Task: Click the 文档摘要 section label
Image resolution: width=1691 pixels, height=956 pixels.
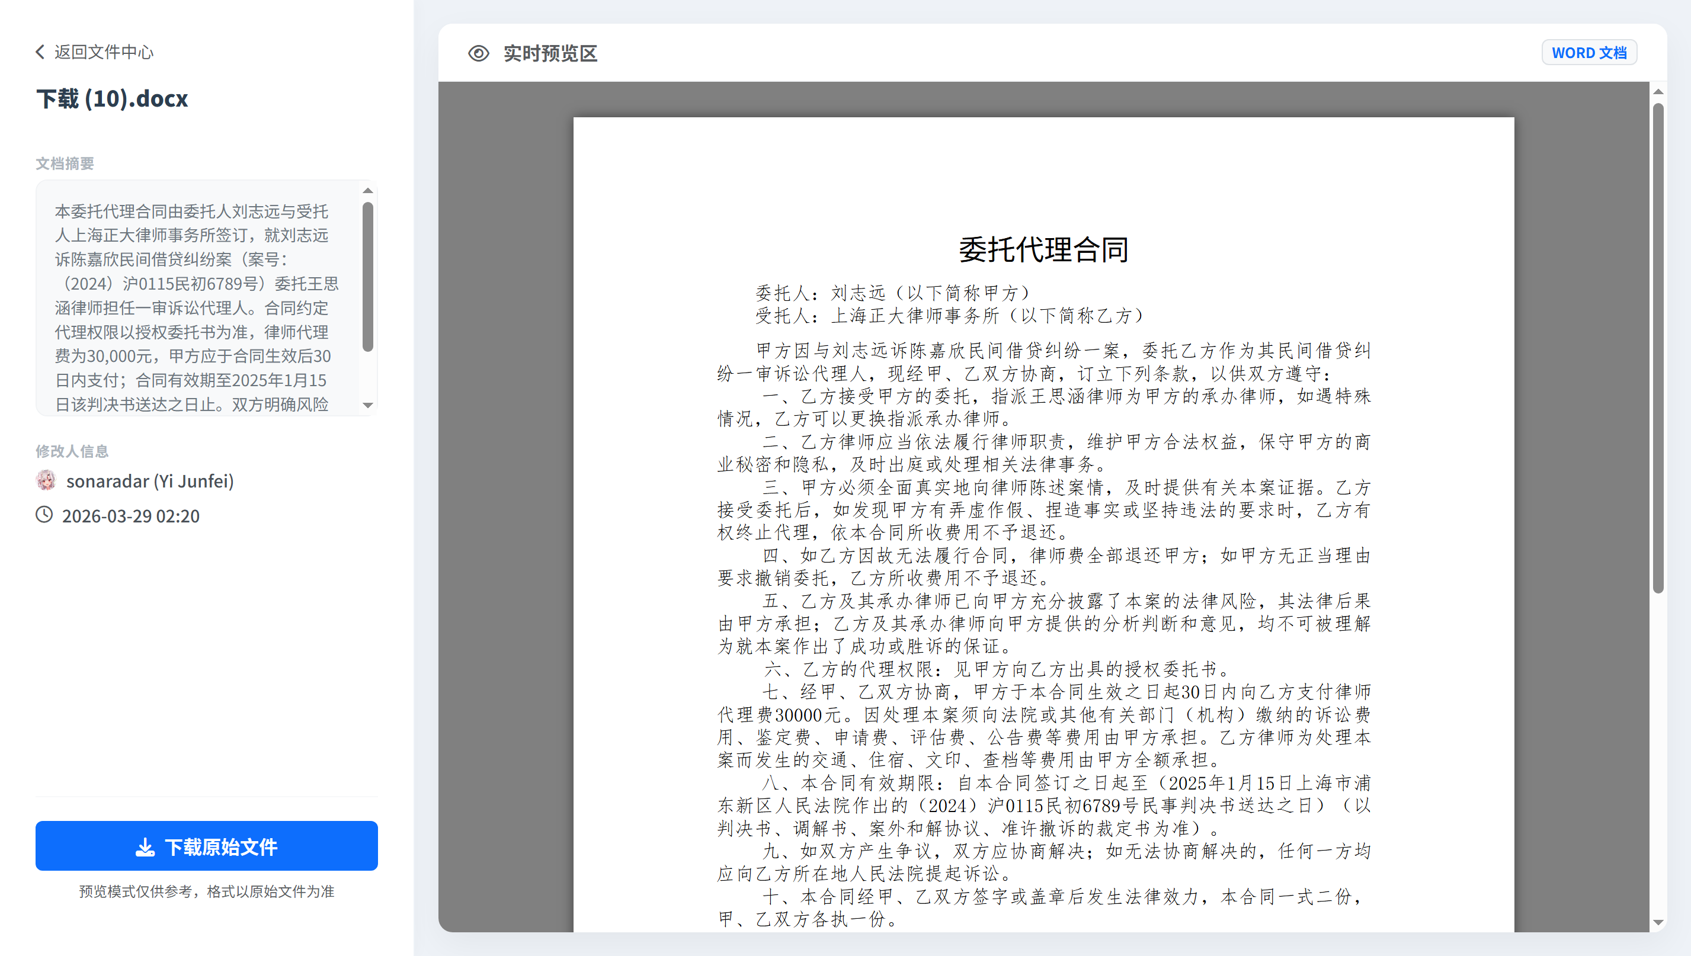Action: (65, 163)
